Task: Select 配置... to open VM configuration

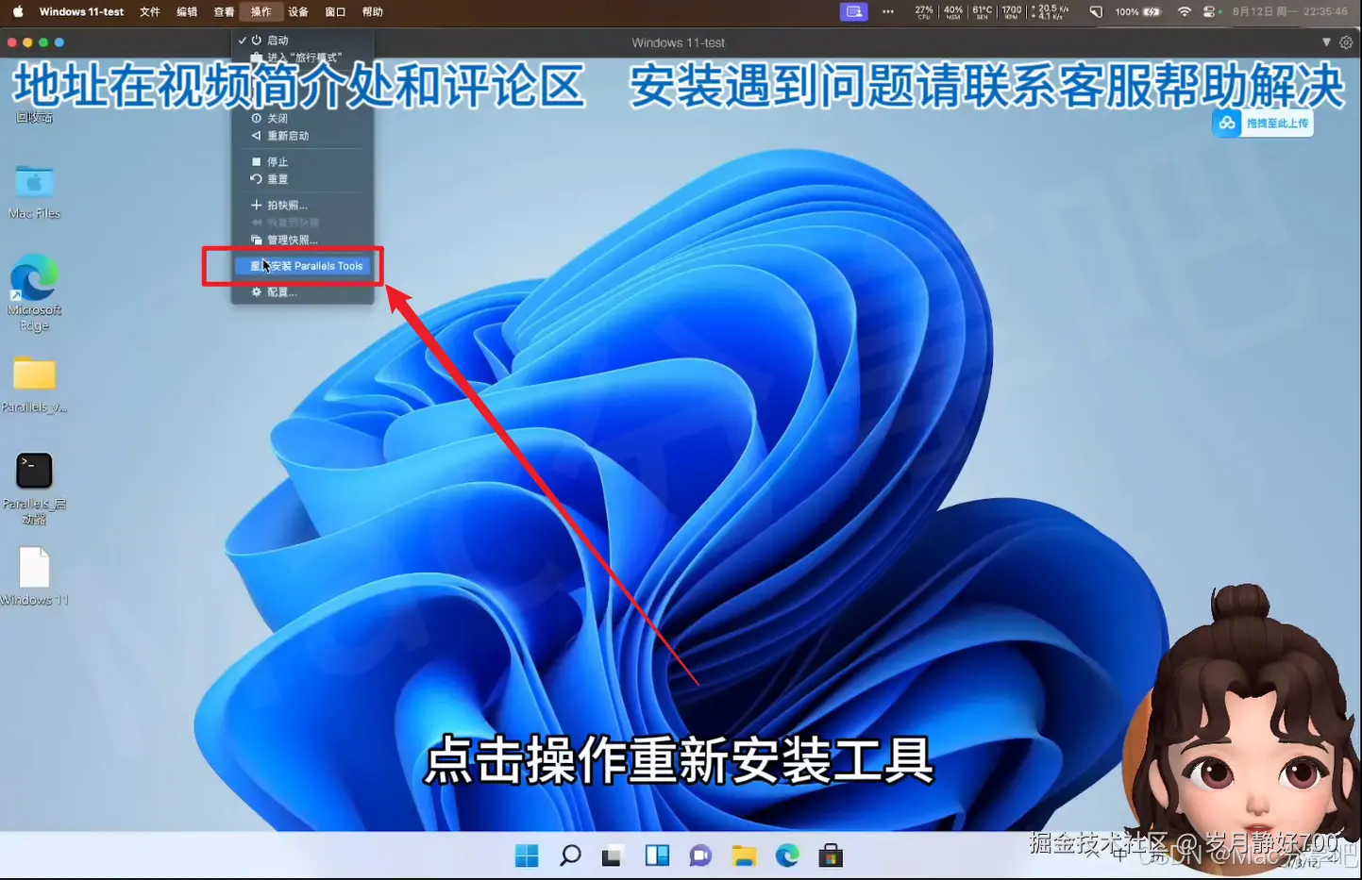Action: tap(281, 291)
